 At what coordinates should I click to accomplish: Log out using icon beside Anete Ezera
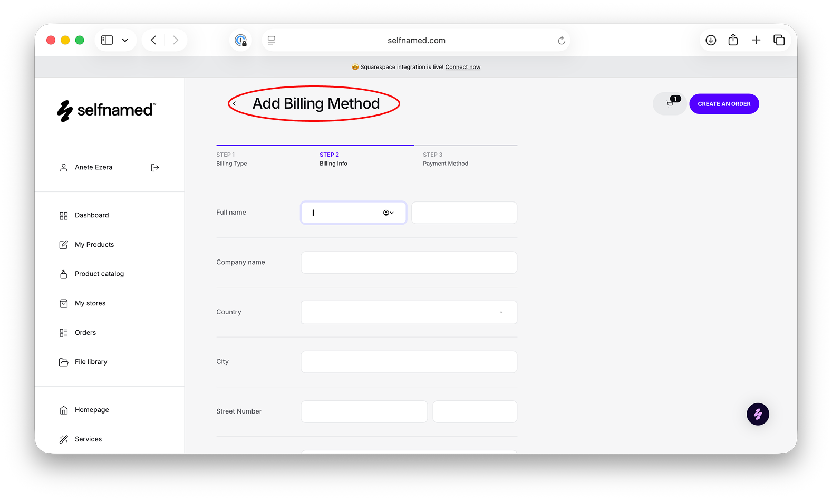click(x=155, y=167)
